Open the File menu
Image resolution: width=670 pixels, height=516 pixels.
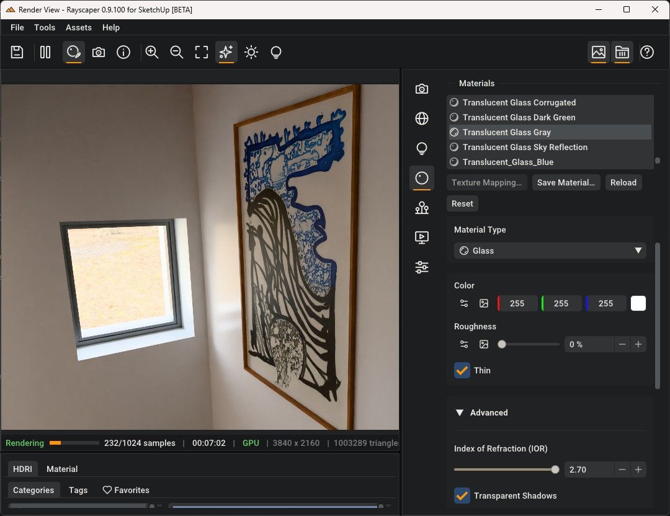click(17, 27)
